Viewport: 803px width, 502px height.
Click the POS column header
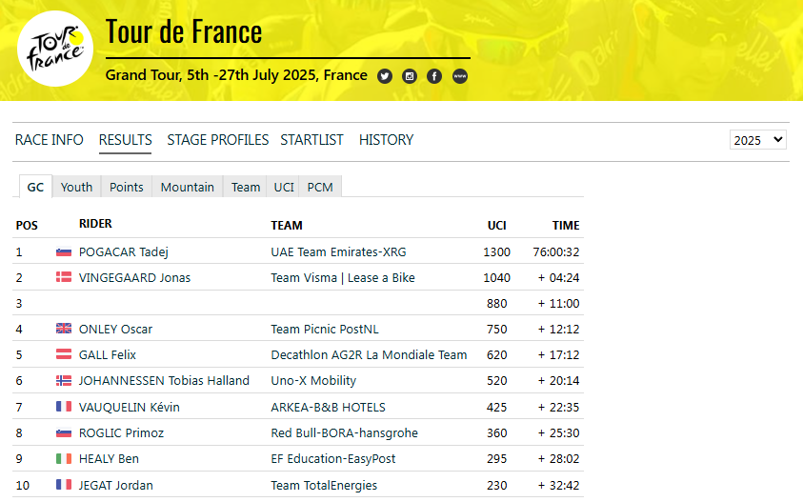[27, 226]
